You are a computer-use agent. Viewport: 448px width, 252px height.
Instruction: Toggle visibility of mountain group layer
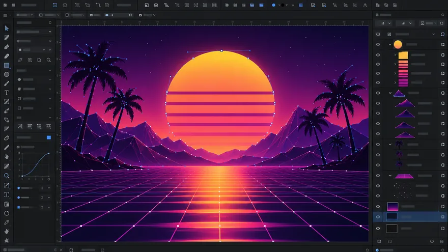pyautogui.click(x=378, y=93)
